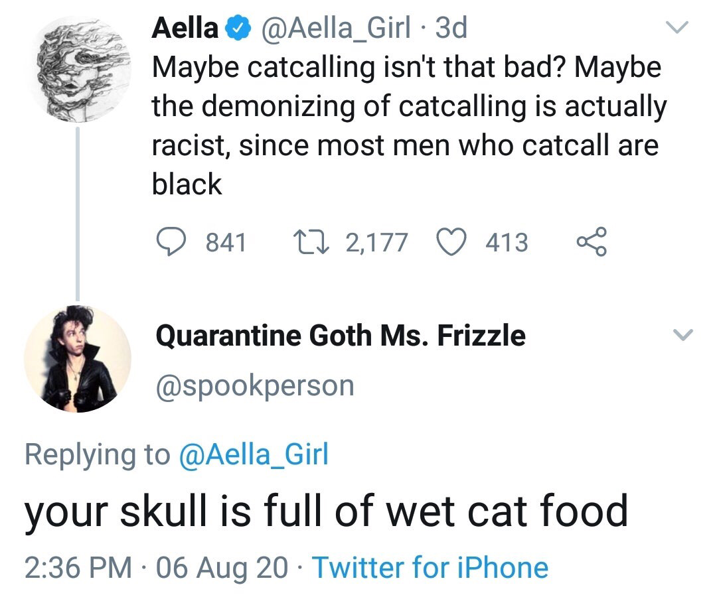
Task: Open Quarantine Goth Ms. Frizzle's avatar
Action: [78, 359]
